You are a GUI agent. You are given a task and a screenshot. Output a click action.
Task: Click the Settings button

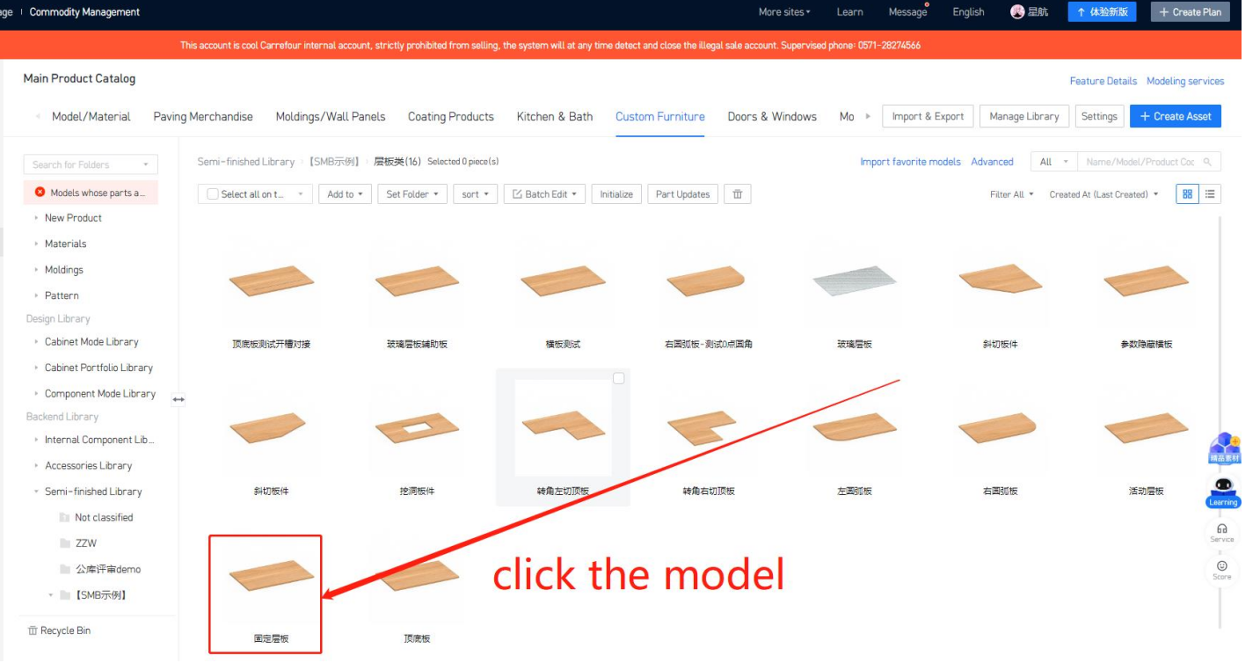click(1099, 116)
